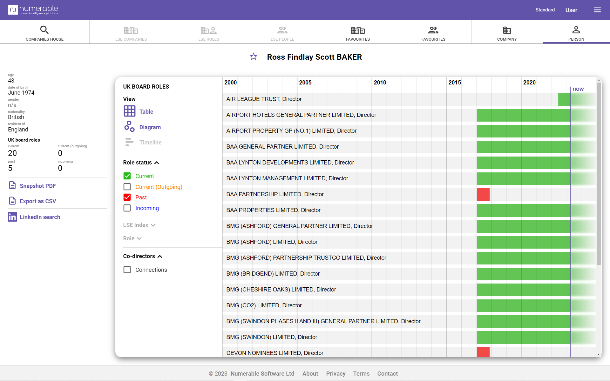
Task: Click BAA PARTNERSHIP LIMITED red past bar
Action: click(x=483, y=195)
